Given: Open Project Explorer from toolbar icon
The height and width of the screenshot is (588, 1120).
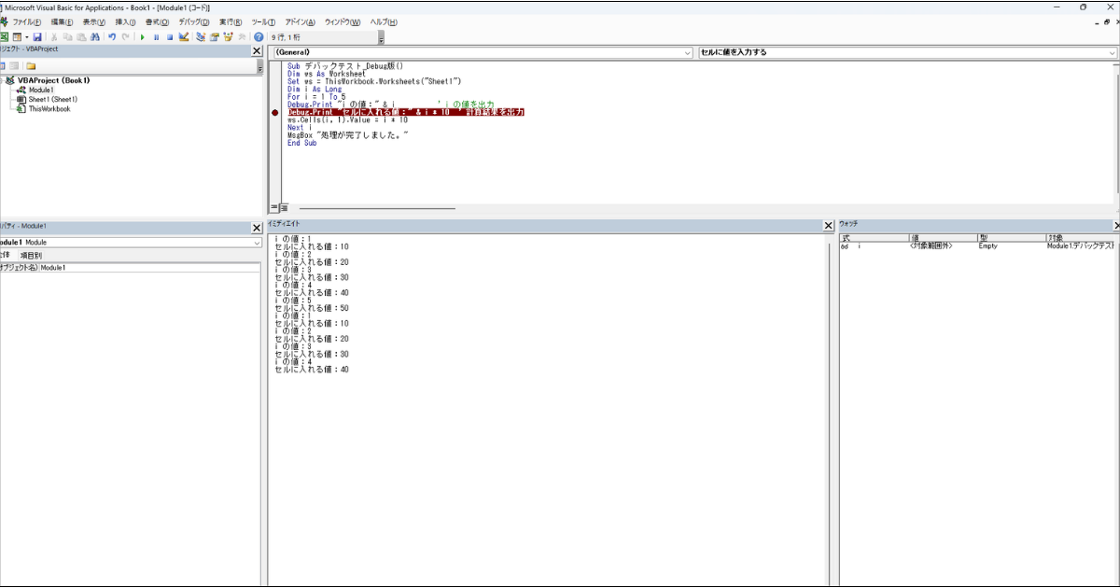Looking at the screenshot, I should coord(201,37).
